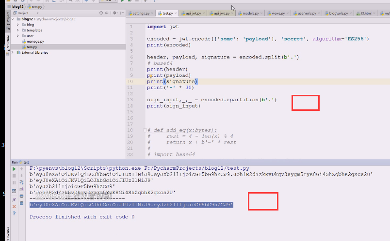Clear console output with trash icon
The height and width of the screenshot is (241, 390).
tap(22, 203)
